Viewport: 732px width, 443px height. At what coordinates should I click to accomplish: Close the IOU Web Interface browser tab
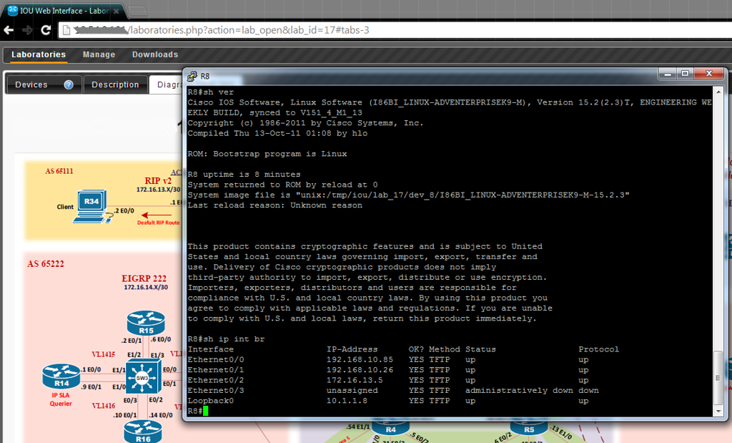pos(117,11)
